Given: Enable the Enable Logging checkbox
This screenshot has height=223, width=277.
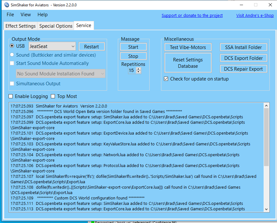Looking at the screenshot, I should coord(11,96).
